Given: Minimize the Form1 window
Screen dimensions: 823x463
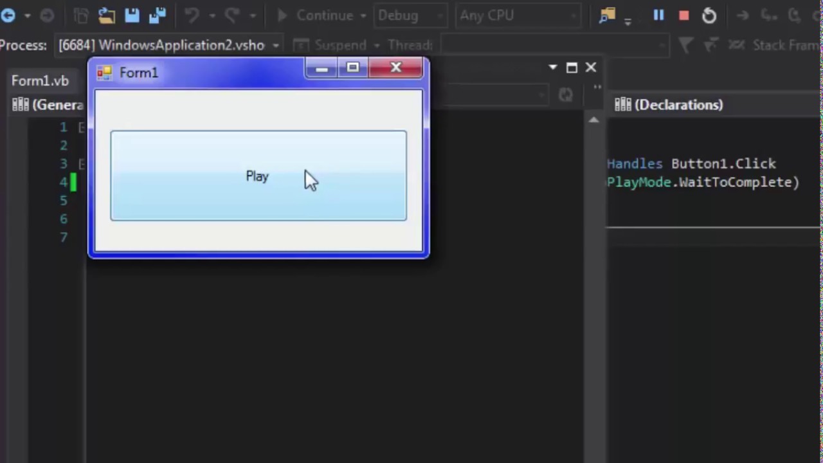Looking at the screenshot, I should coord(321,68).
